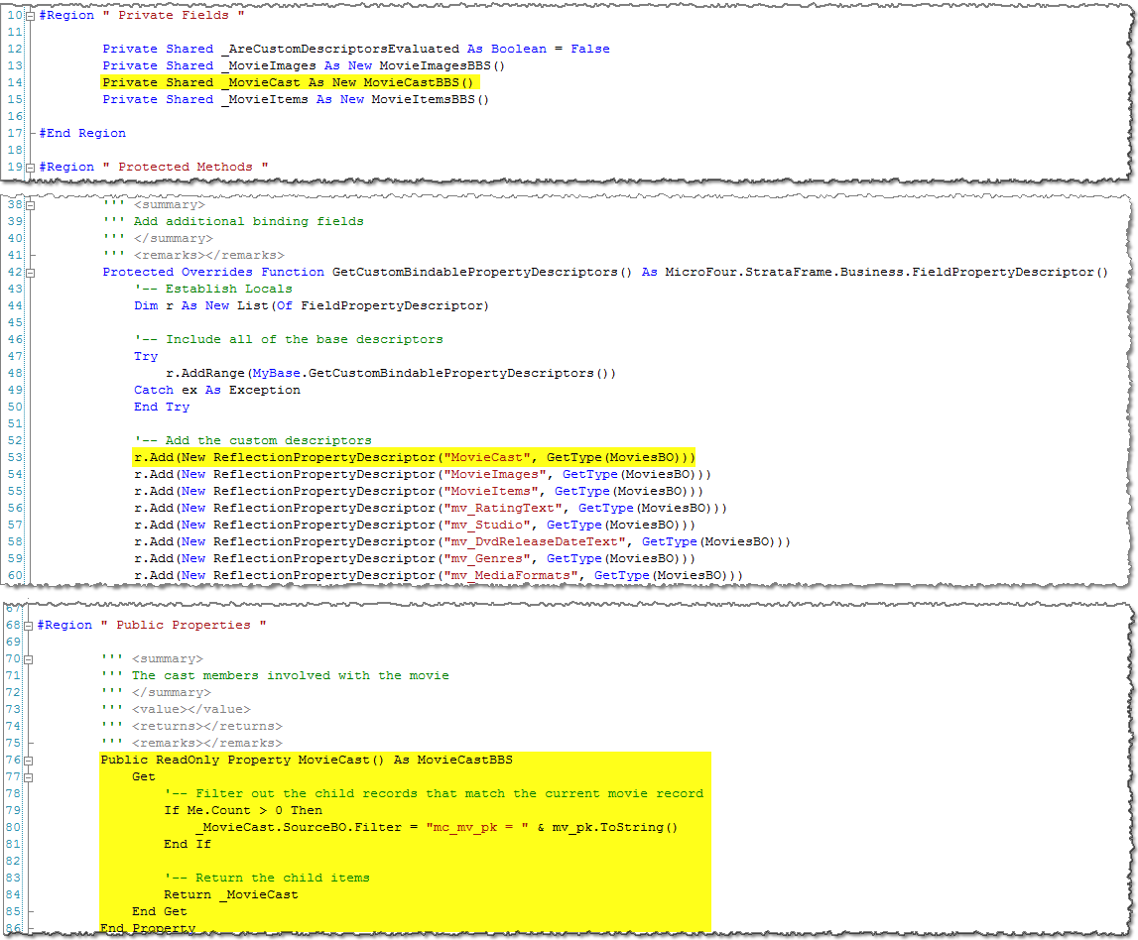This screenshot has height=940, width=1138.
Task: Collapse the Get block at line 77
Action: [29, 777]
